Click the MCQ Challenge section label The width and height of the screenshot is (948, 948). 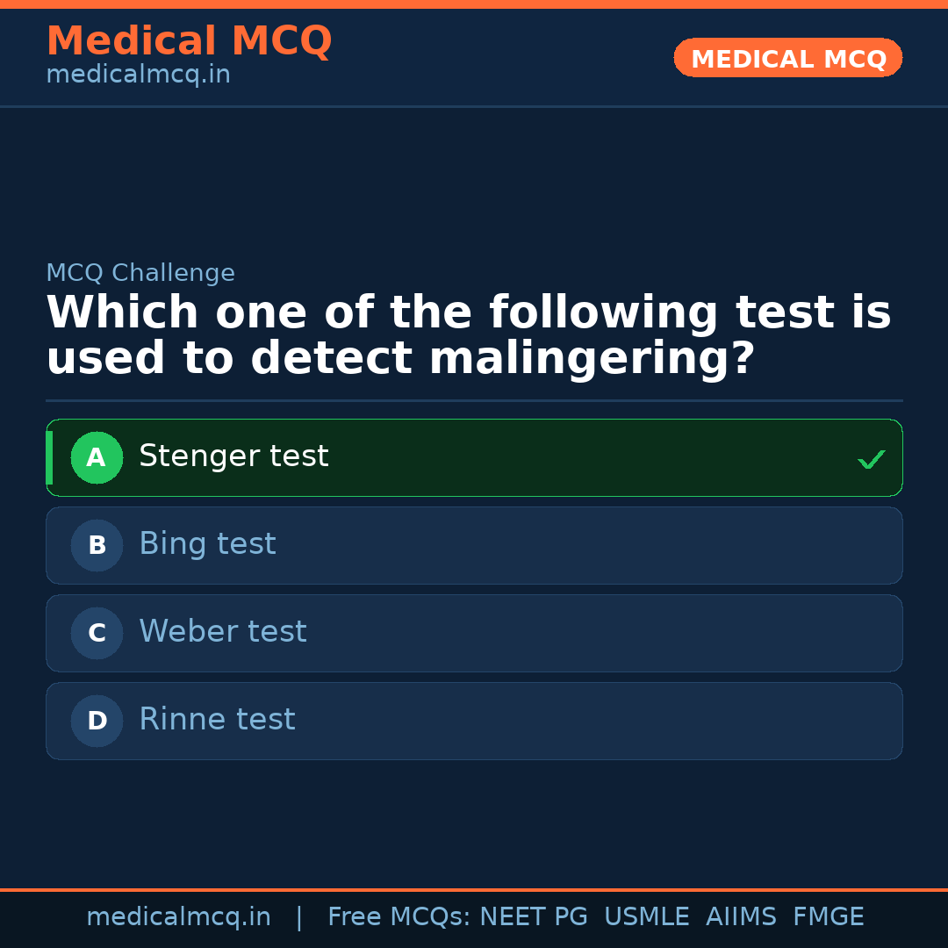tap(140, 273)
